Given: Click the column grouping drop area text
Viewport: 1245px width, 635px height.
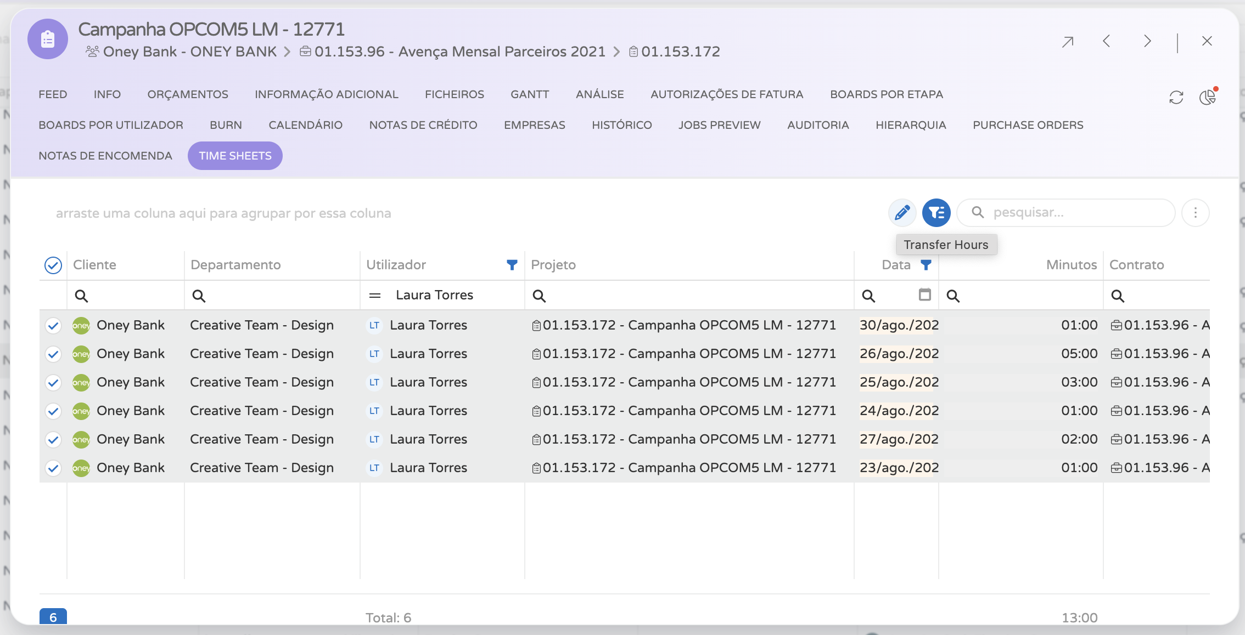Looking at the screenshot, I should tap(223, 213).
